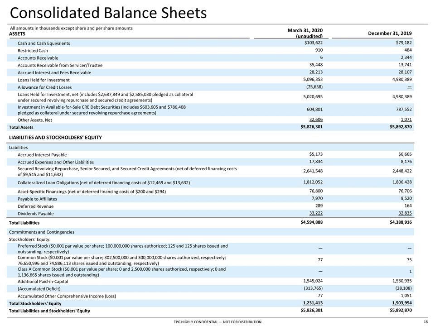This screenshot has width=435, height=326.
Task: Select the 1,812,052 loan obligations value
Action: [x=313, y=182]
